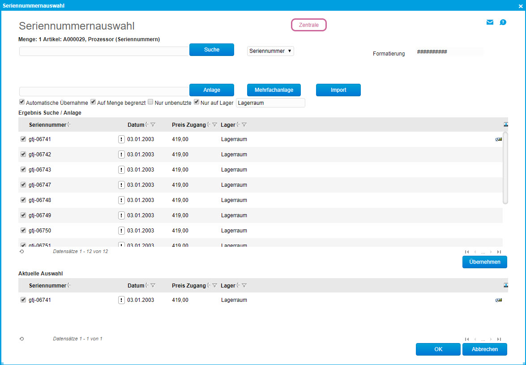
Task: Click the Übernehmen button
Action: pyautogui.click(x=485, y=262)
